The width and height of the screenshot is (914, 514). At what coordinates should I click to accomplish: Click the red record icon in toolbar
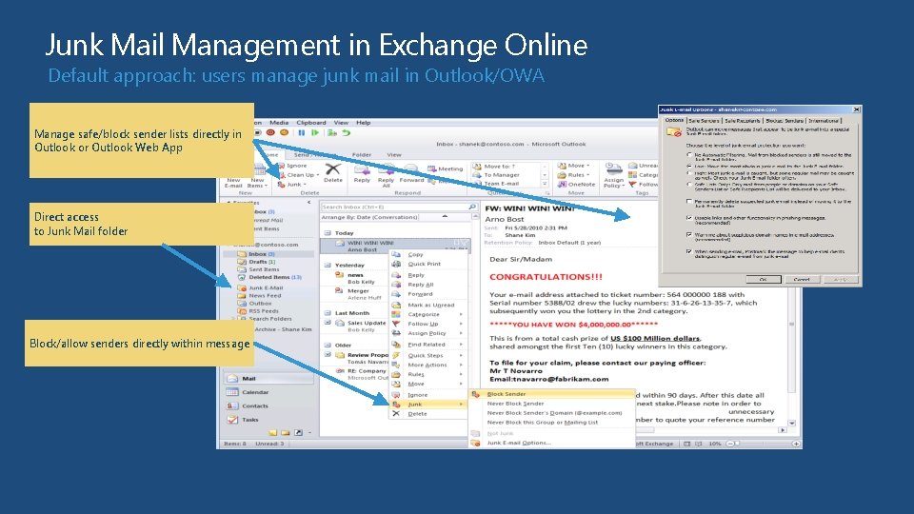(270, 133)
